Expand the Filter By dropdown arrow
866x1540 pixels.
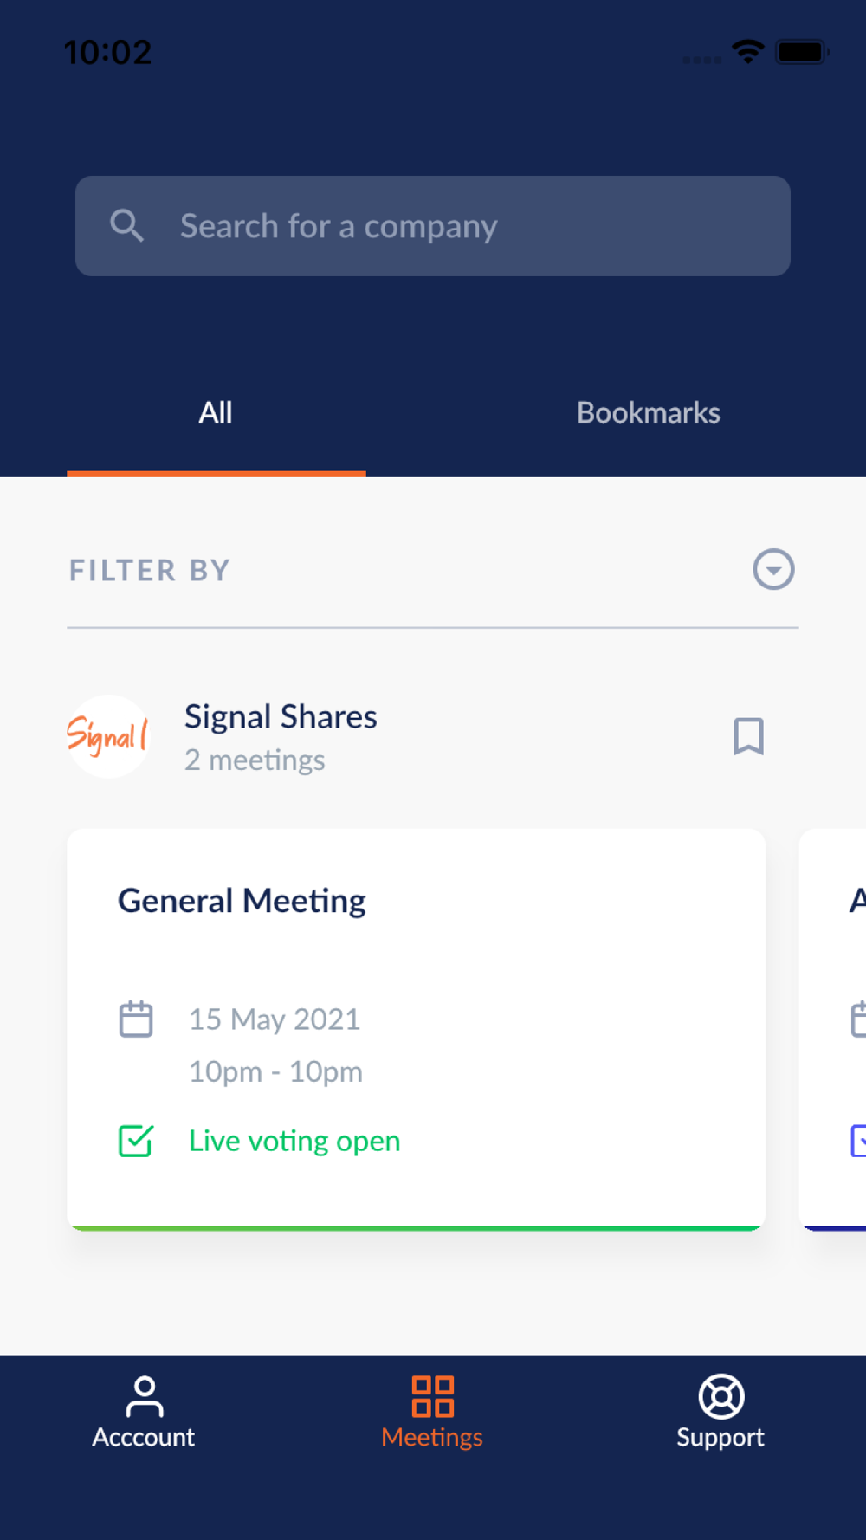tap(773, 570)
